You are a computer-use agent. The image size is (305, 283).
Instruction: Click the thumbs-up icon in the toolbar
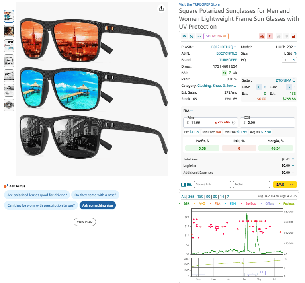279,36
